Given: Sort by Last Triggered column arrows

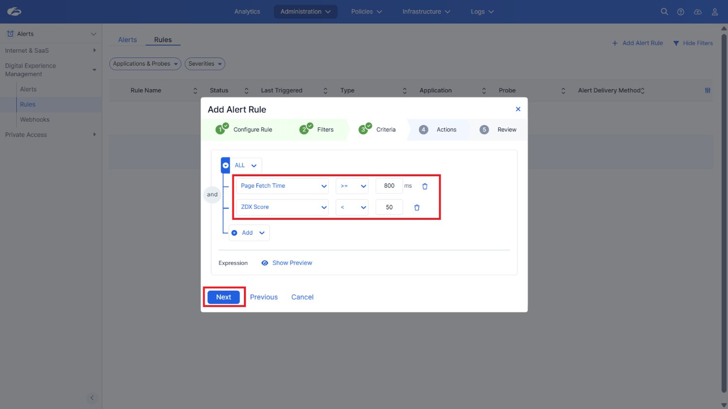Looking at the screenshot, I should pyautogui.click(x=325, y=91).
